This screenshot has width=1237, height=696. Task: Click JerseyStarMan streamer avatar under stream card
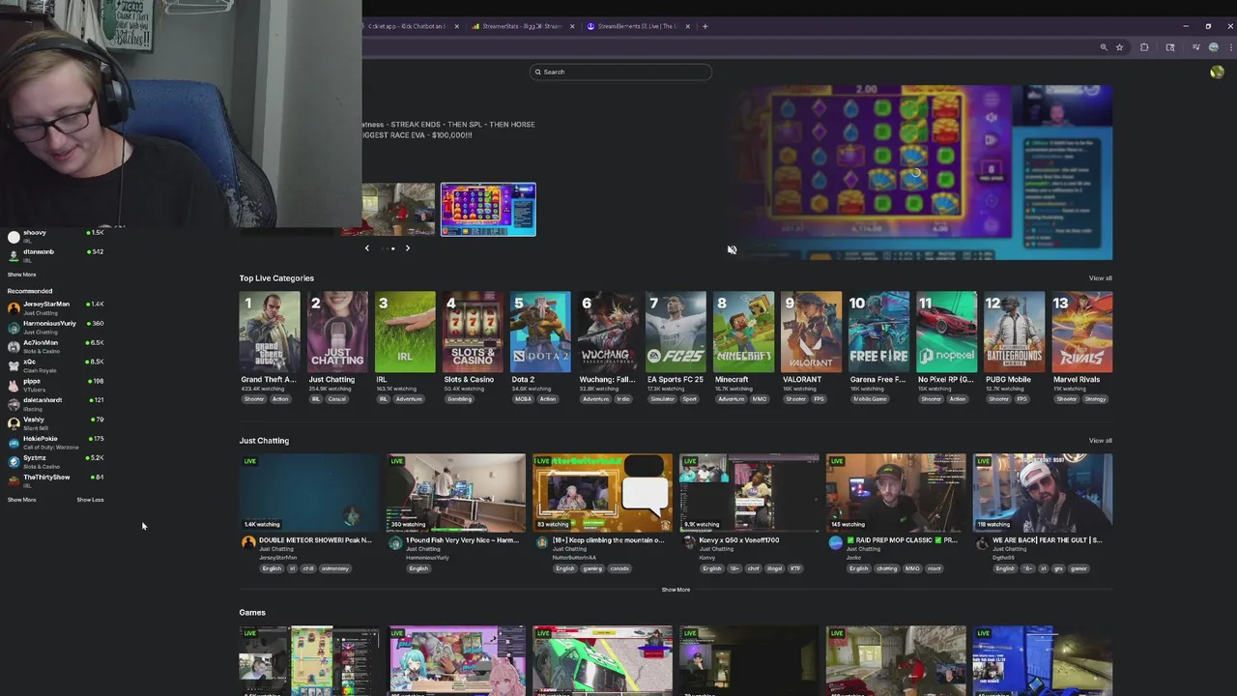pyautogui.click(x=248, y=543)
